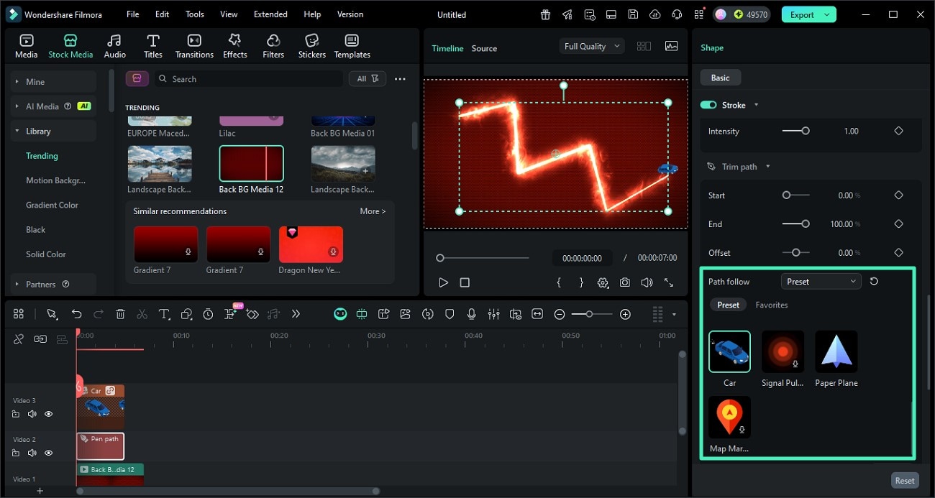Open the Tools menu
935x498 pixels.
tap(195, 14)
